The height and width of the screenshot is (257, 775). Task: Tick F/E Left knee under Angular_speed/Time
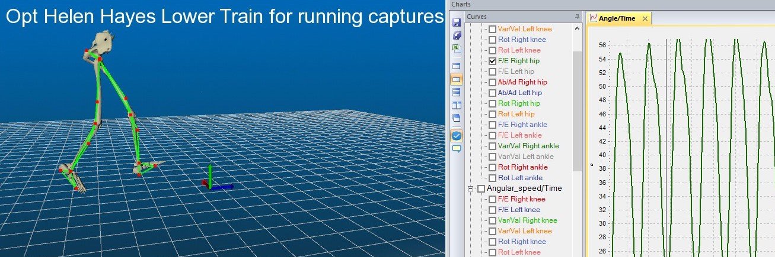tap(492, 210)
